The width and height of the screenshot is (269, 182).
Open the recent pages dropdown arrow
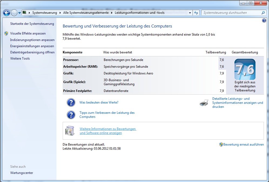pyautogui.click(x=19, y=13)
